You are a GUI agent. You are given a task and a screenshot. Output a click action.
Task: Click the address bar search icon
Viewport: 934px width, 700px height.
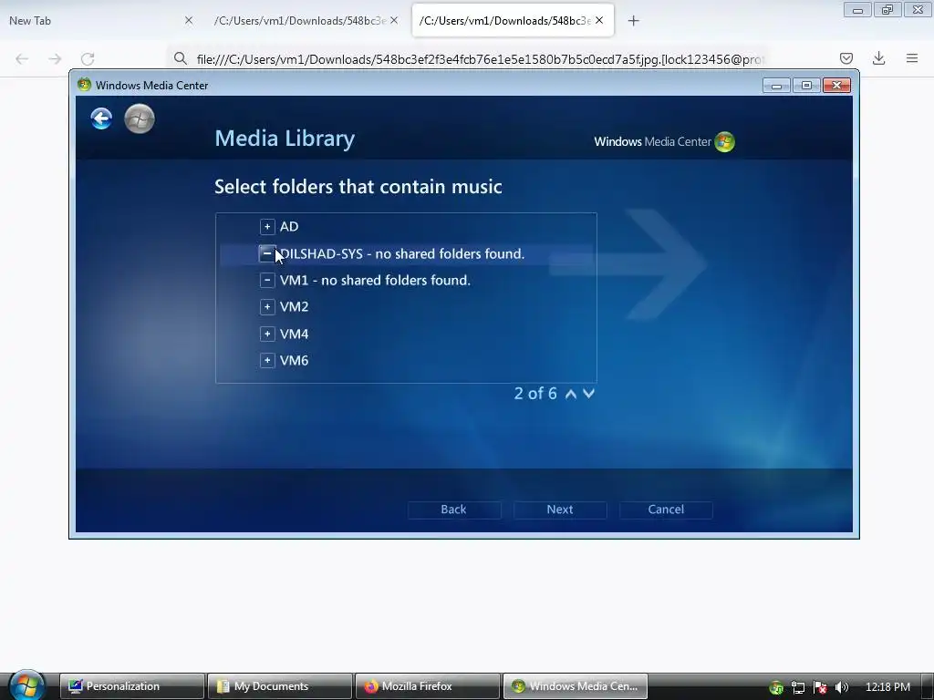181,59
